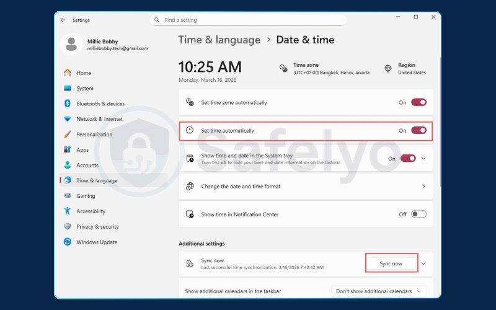496x310 pixels.
Task: Open Don't show additional calendars dropdown
Action: tap(379, 291)
